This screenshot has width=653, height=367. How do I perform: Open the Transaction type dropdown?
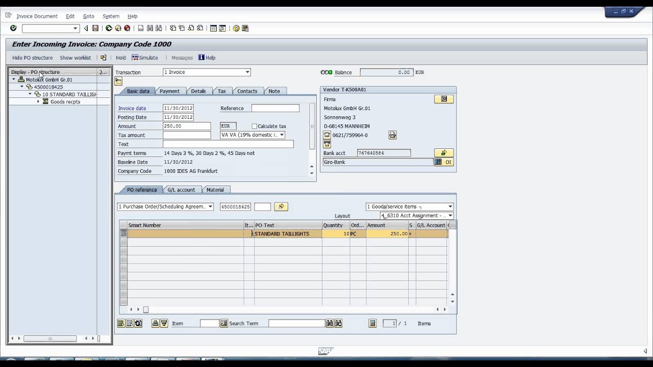click(x=247, y=72)
